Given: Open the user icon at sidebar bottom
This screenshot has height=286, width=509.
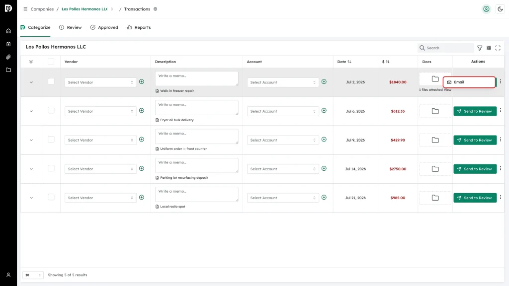Looking at the screenshot, I should [8, 275].
